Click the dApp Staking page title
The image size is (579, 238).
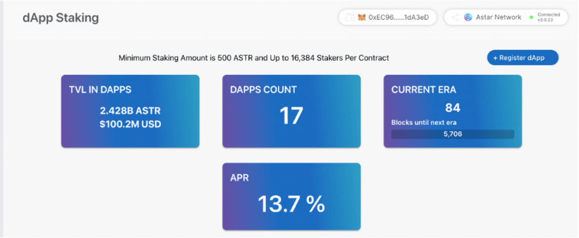(61, 17)
